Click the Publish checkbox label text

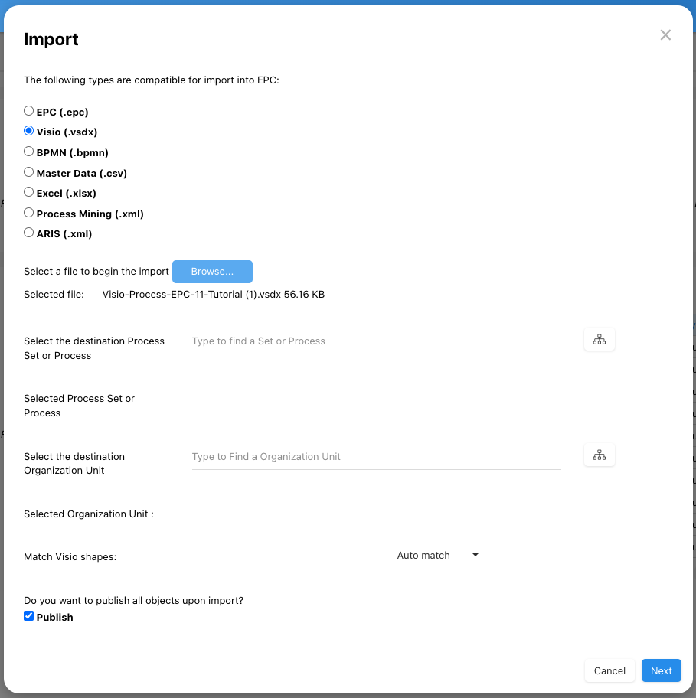[x=55, y=617]
